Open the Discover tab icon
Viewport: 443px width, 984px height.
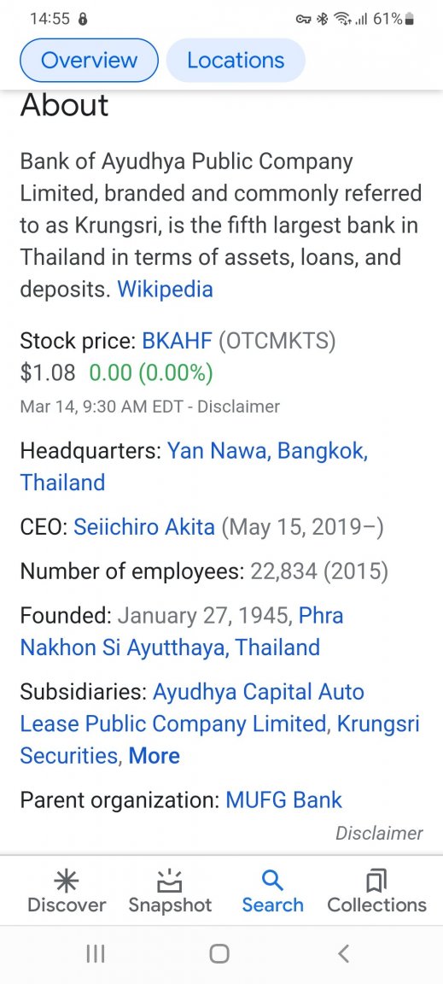(67, 881)
